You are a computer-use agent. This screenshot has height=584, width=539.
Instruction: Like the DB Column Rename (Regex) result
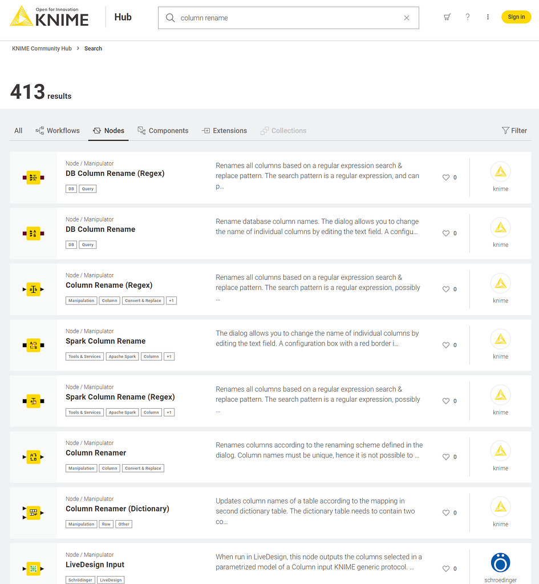445,177
